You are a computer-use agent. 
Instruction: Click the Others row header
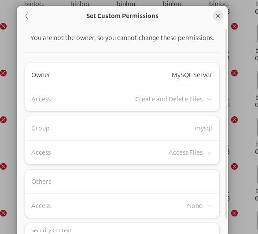tap(122, 182)
